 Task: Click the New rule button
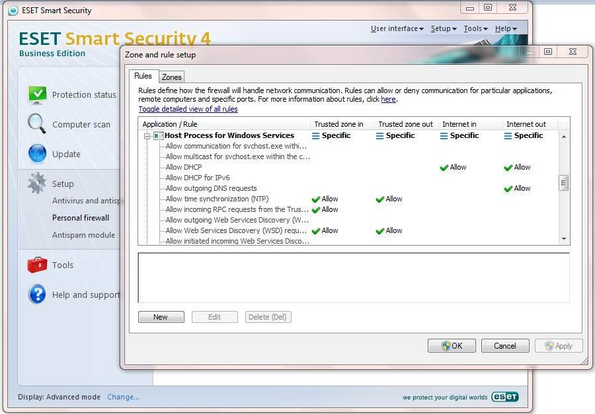(x=161, y=317)
